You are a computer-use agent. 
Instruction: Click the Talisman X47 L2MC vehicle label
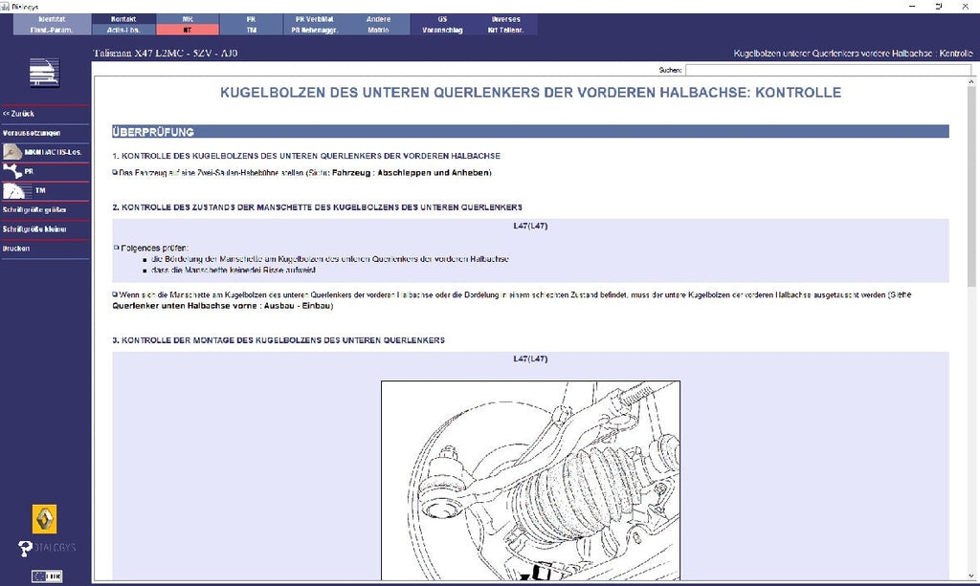coord(166,53)
